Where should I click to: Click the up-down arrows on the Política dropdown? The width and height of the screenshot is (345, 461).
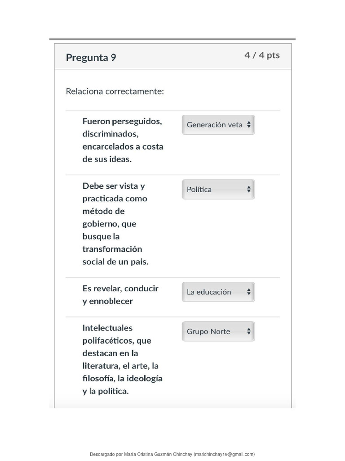tap(249, 190)
